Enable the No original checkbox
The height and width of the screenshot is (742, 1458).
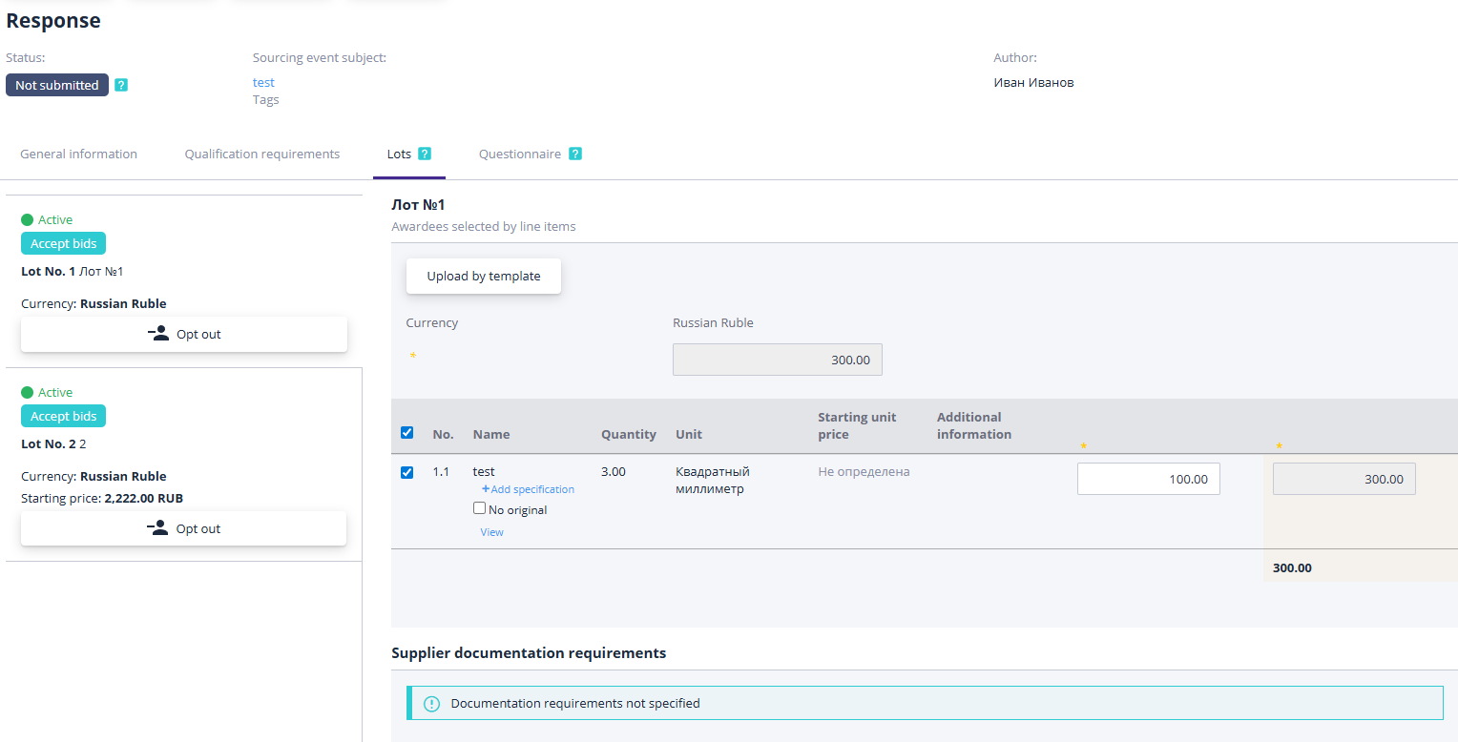coord(479,507)
